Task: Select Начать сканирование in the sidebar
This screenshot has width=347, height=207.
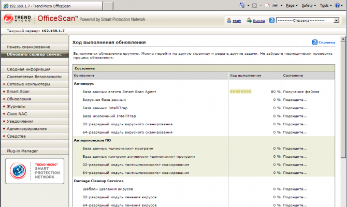Action: [x=35, y=47]
